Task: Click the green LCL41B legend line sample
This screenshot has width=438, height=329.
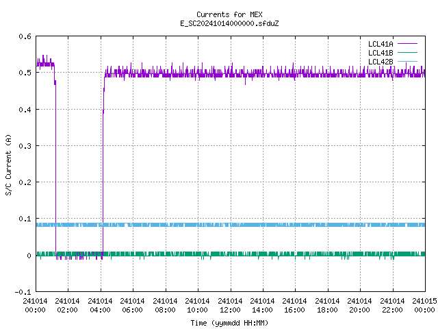Action: tap(407, 53)
